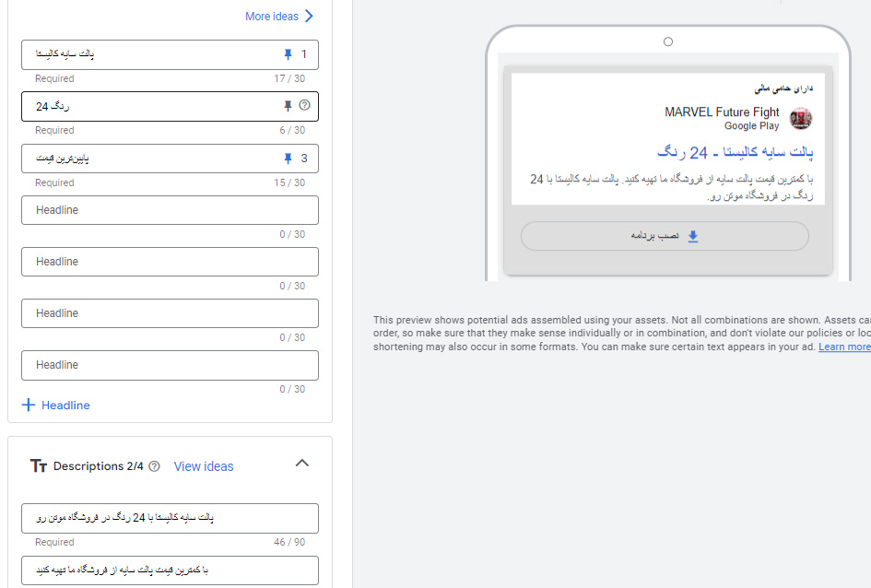The image size is (871, 588).
Task: Click the pin position number '3' on third headline
Action: coord(304,159)
